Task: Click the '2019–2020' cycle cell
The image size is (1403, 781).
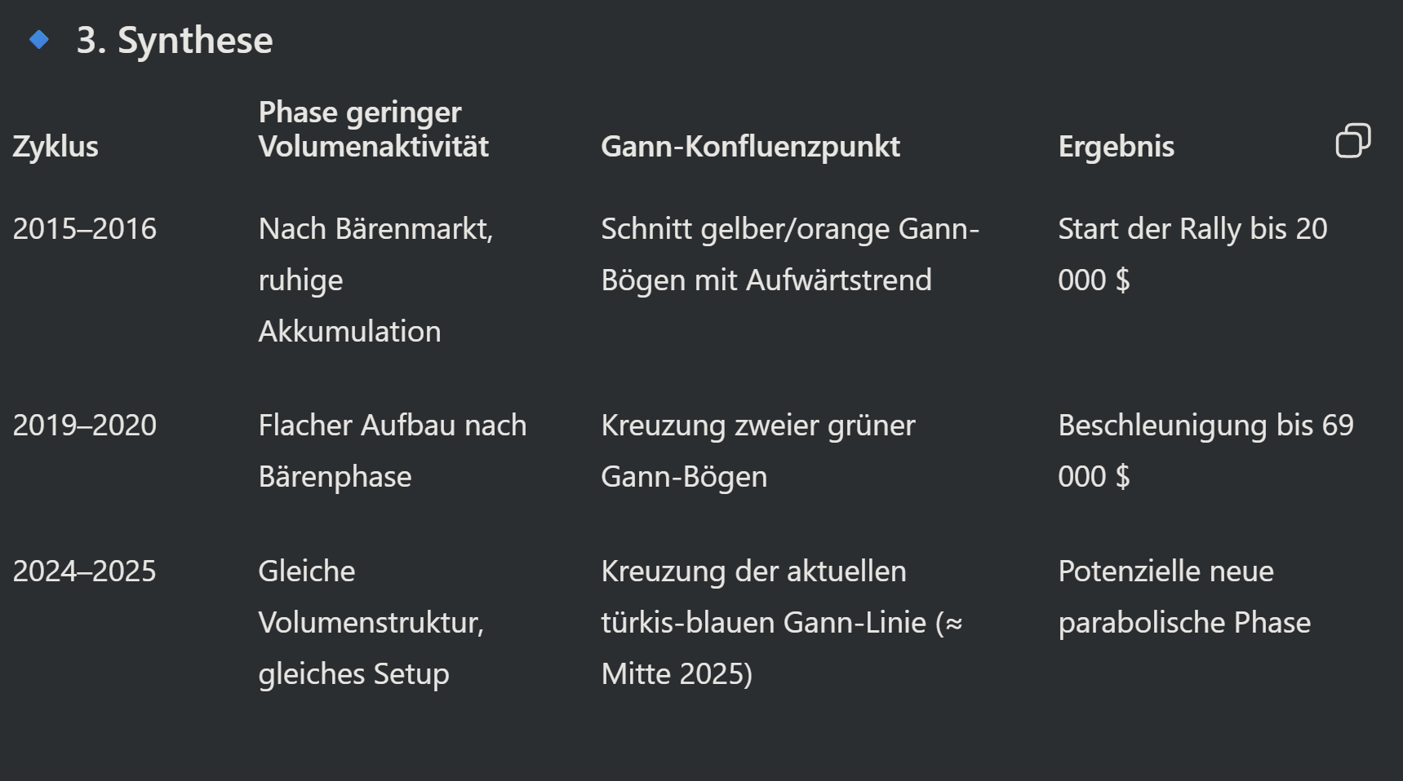Action: coord(84,426)
